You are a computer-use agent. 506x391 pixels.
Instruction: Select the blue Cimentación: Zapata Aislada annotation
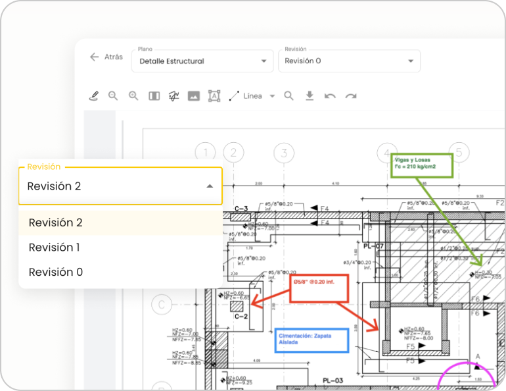coord(311,340)
